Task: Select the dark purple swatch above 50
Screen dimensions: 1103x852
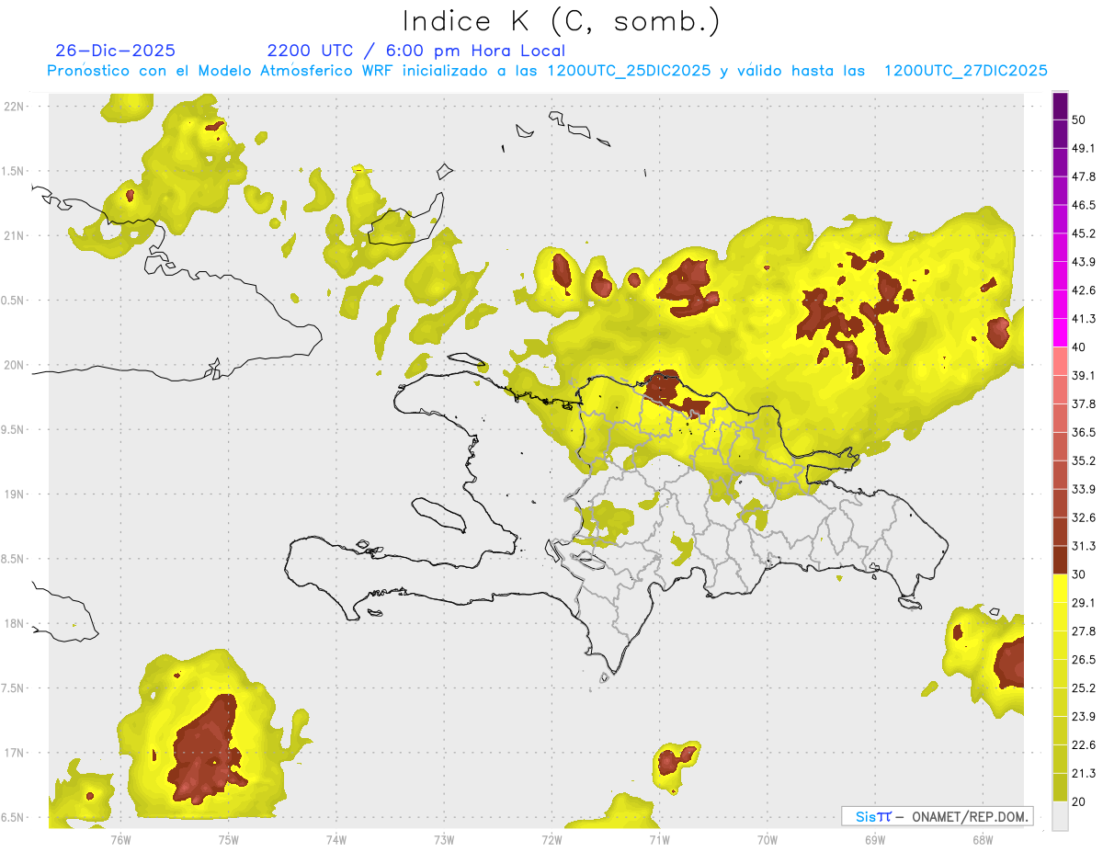Action: point(1060,107)
